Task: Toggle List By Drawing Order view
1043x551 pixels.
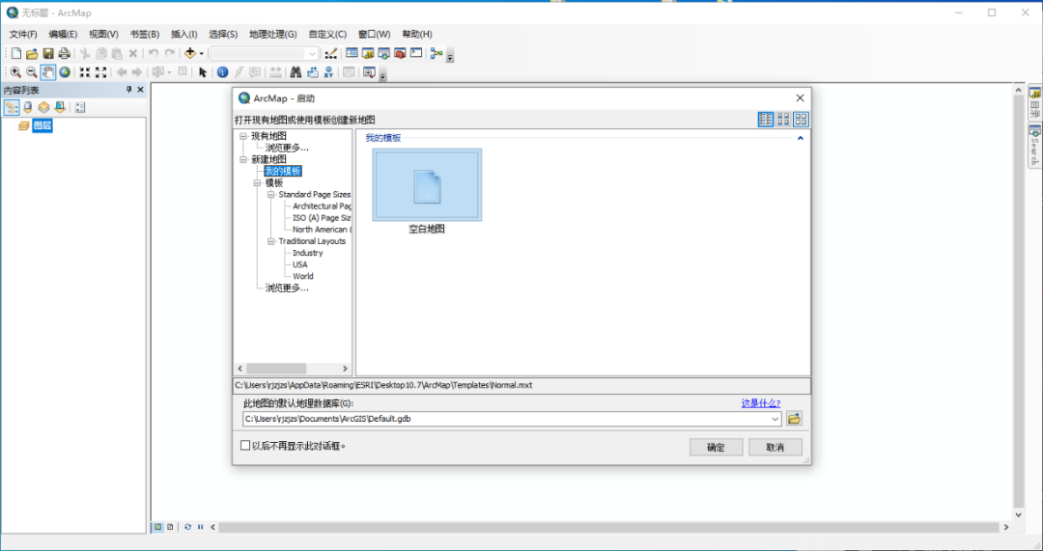Action: [x=12, y=107]
